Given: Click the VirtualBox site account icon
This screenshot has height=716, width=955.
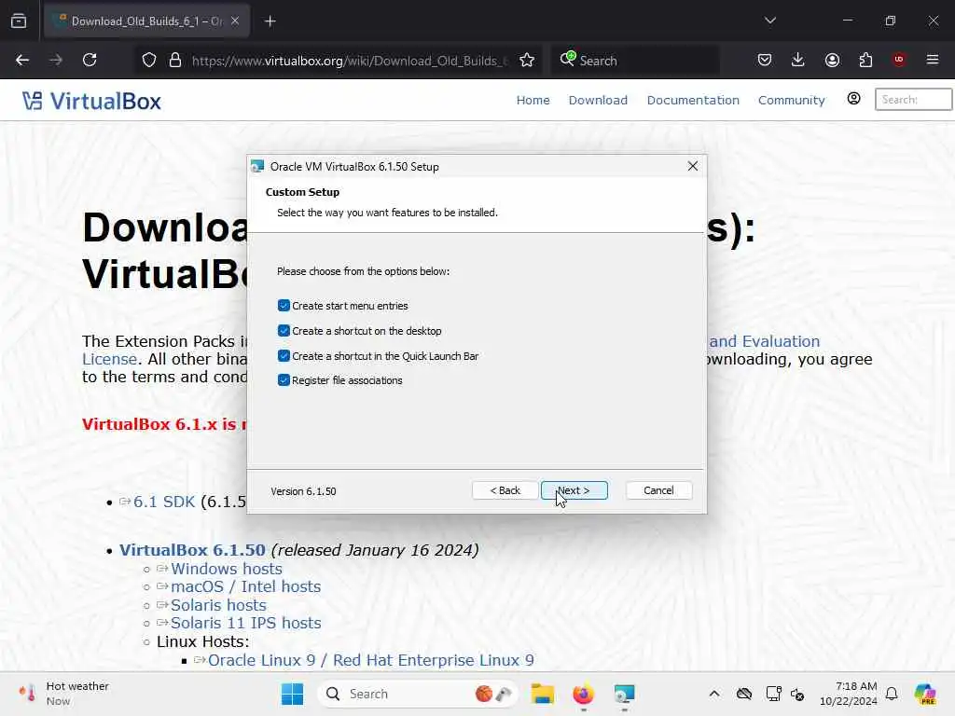Looking at the screenshot, I should point(854,99).
